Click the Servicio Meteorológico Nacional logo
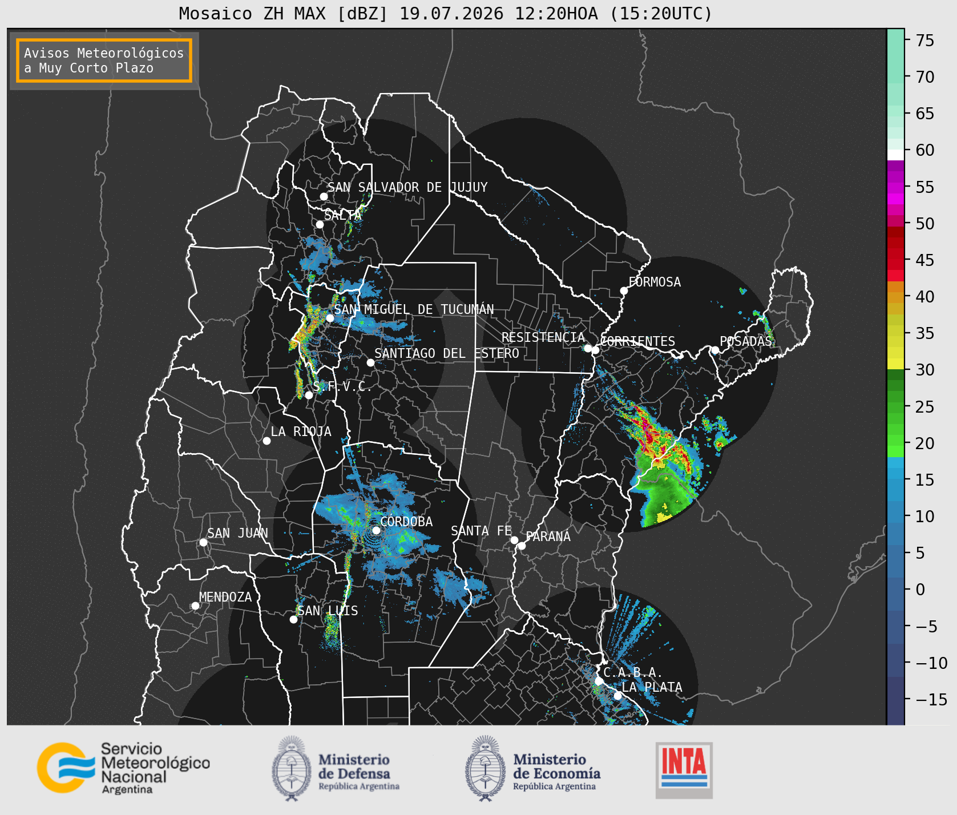 [123, 768]
